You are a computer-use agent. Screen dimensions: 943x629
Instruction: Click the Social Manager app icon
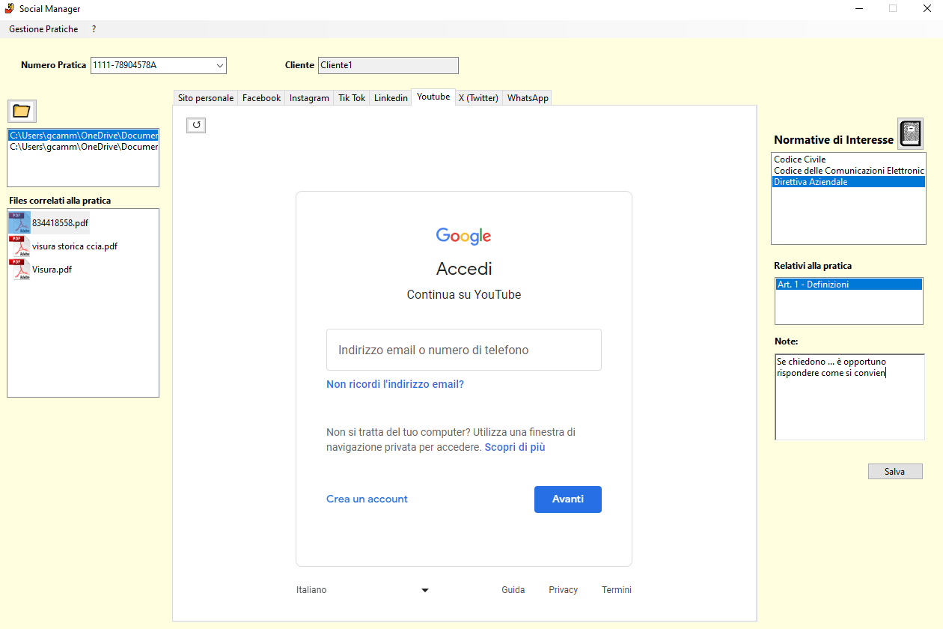10,8
